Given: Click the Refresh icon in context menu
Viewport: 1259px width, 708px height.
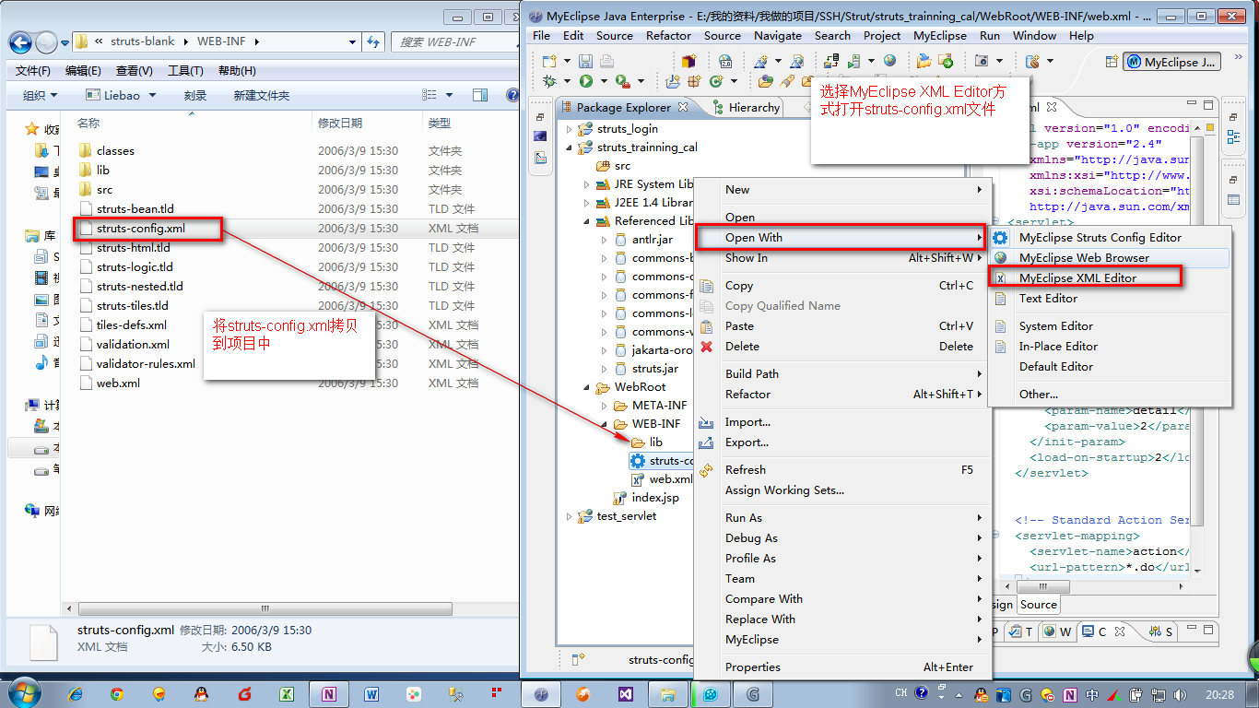Looking at the screenshot, I should coord(706,470).
